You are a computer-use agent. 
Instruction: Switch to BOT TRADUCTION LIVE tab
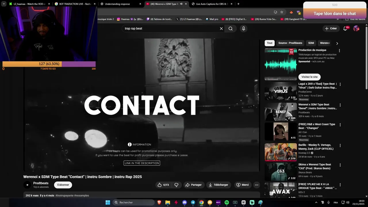(75, 4)
